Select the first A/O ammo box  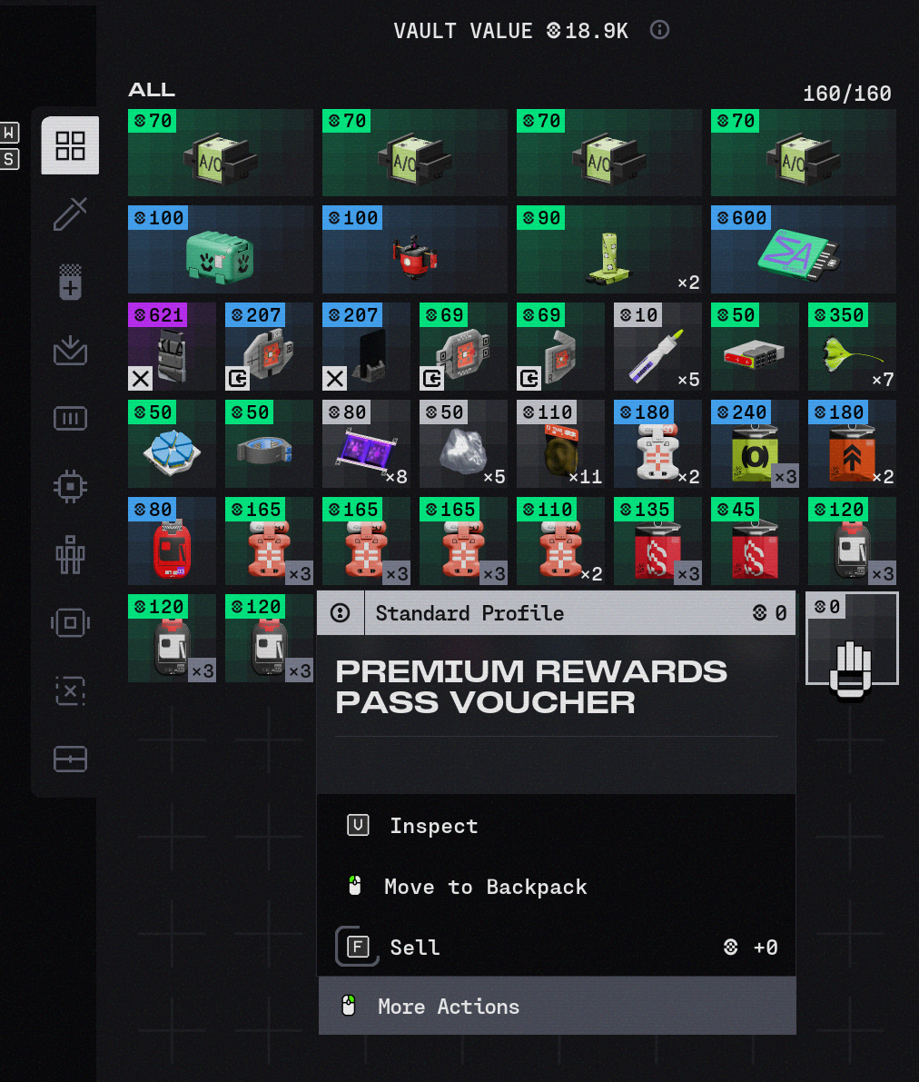[220, 153]
